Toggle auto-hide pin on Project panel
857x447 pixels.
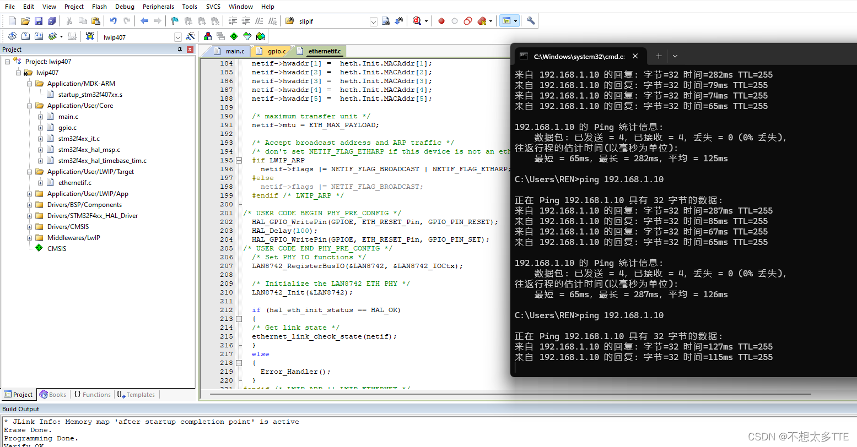point(179,50)
